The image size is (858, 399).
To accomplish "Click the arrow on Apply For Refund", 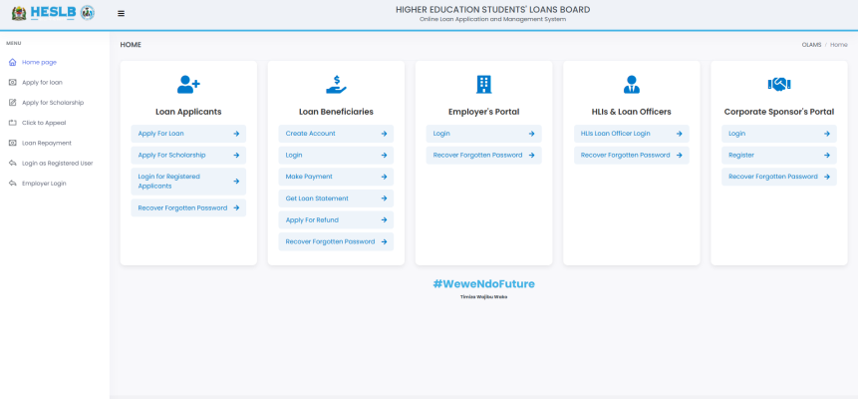I will (384, 220).
